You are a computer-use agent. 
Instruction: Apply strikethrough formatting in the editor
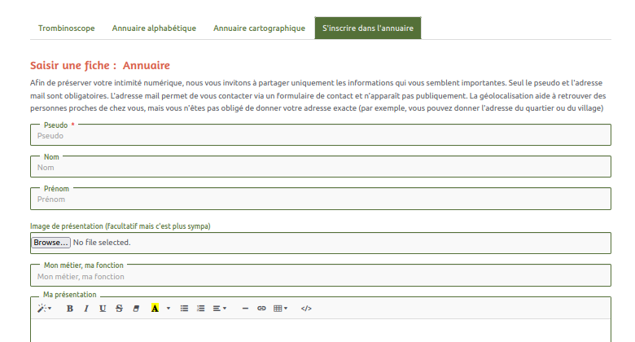tap(119, 309)
